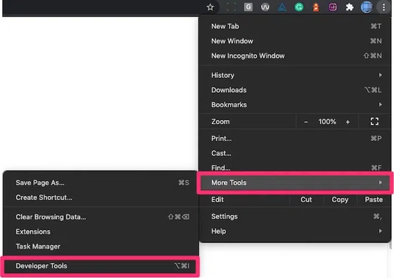
Task: Click the Copy button in Edit row
Action: click(340, 199)
